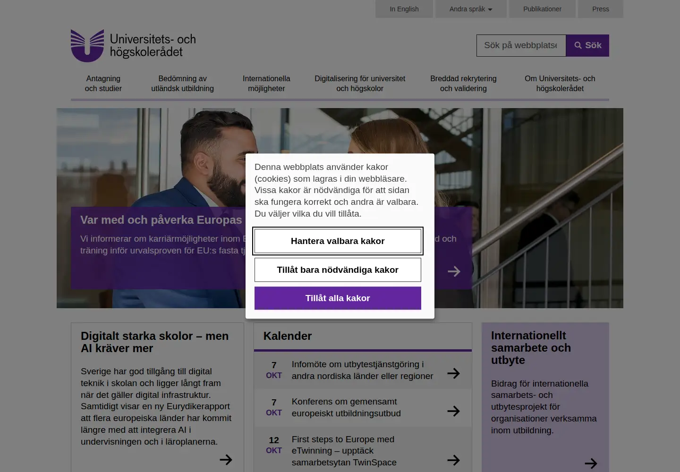Image resolution: width=680 pixels, height=472 pixels.
Task: Open Internationella möjligheter menu
Action: click(x=266, y=84)
